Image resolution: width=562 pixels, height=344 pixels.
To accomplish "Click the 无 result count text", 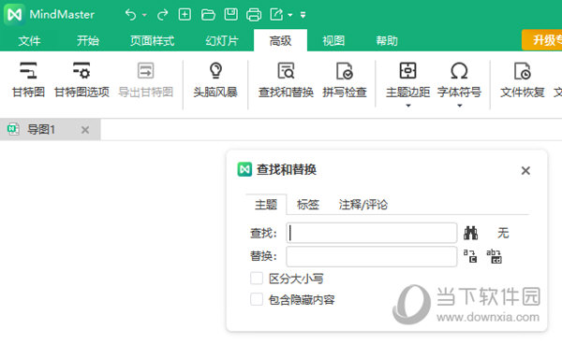I will coord(503,233).
